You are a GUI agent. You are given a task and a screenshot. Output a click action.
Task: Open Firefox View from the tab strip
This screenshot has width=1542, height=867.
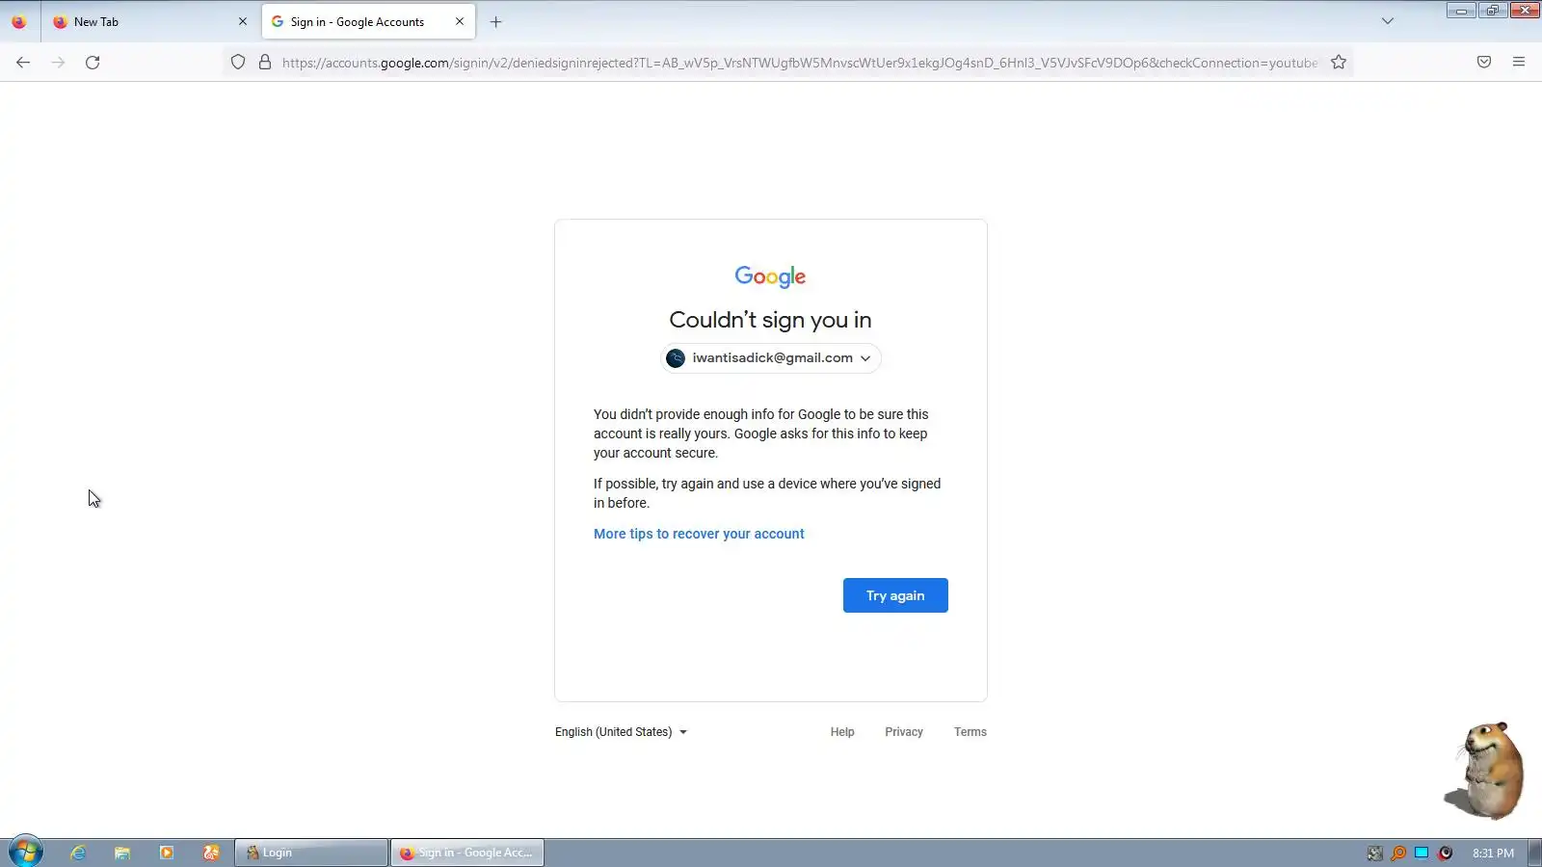(19, 21)
